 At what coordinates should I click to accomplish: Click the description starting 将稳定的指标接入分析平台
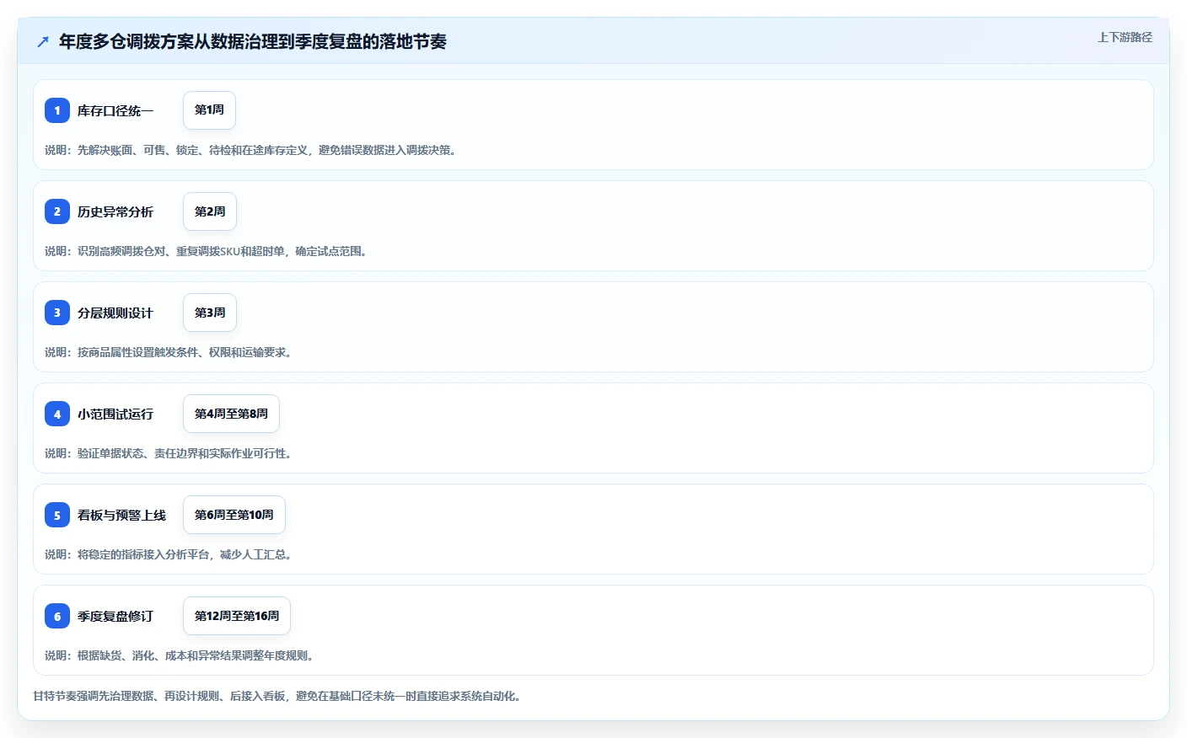[x=169, y=554]
